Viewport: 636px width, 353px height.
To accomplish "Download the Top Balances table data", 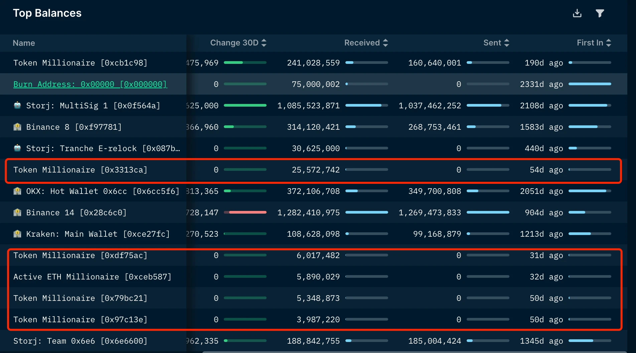I will point(577,13).
